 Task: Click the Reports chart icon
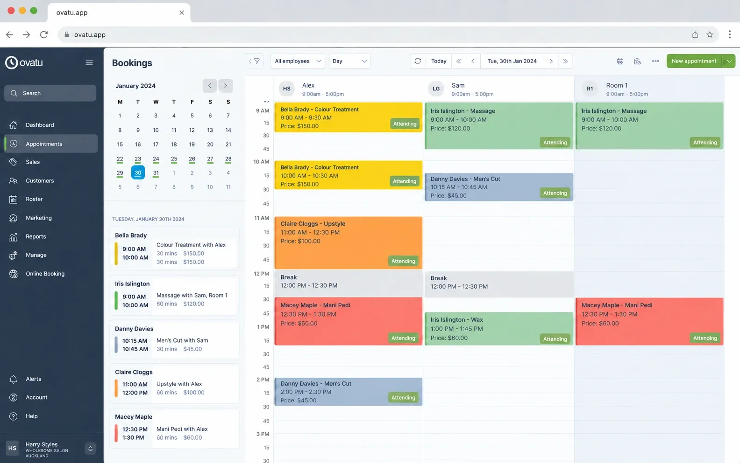(x=14, y=236)
